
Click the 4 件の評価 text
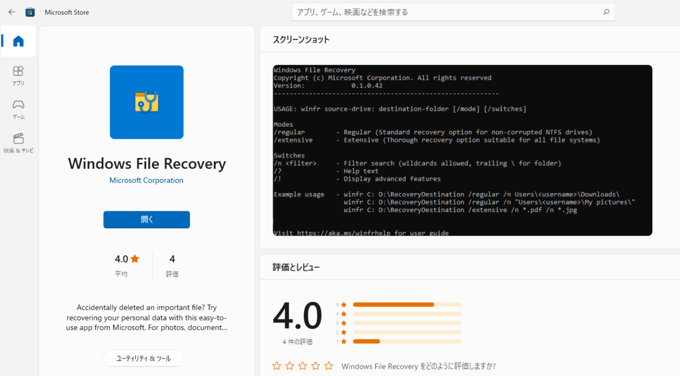pos(297,342)
